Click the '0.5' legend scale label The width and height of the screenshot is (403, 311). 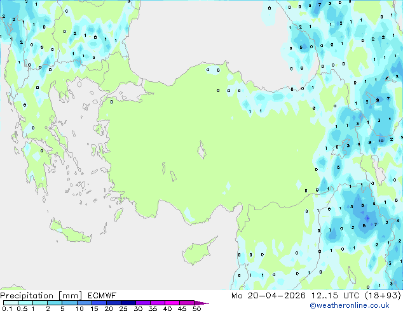pyautogui.click(x=22, y=308)
